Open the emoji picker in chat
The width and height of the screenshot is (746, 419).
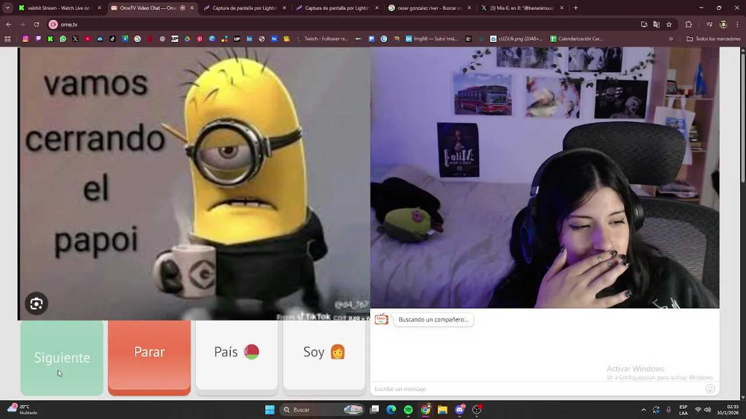tap(710, 389)
